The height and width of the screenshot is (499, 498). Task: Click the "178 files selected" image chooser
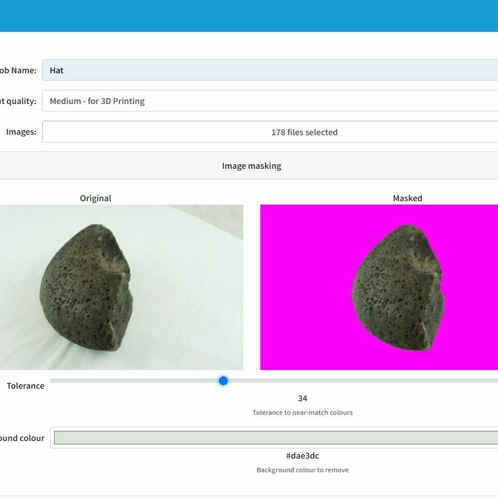pyautogui.click(x=270, y=132)
